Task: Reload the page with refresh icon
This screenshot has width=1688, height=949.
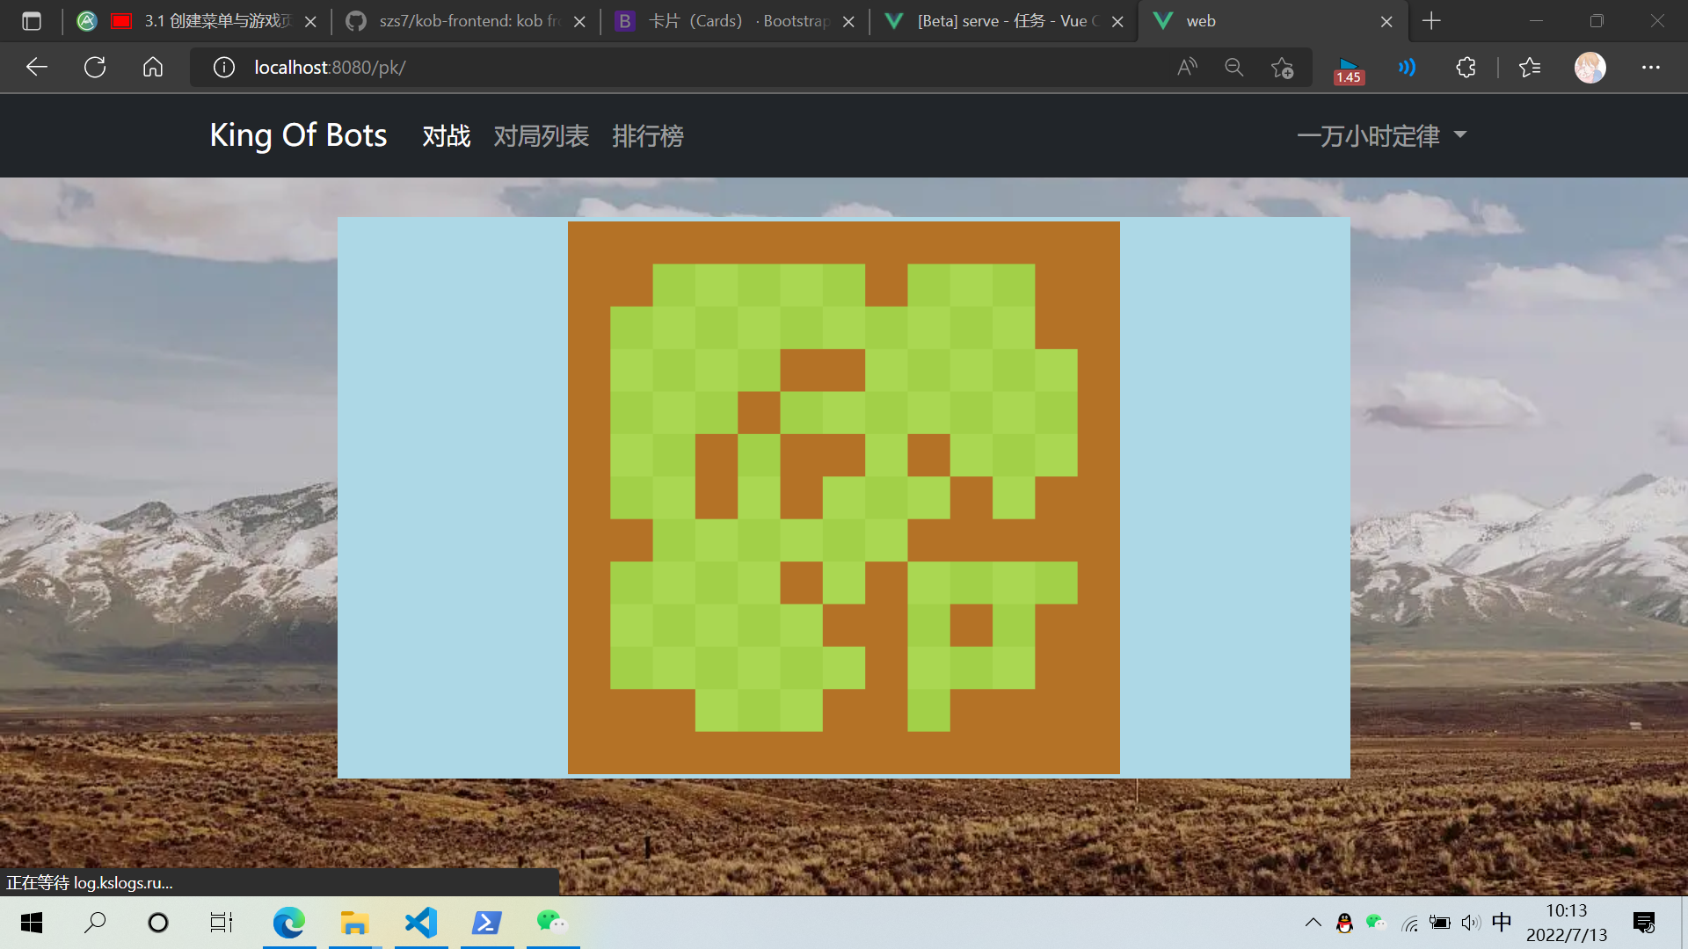Action: pos(95,67)
